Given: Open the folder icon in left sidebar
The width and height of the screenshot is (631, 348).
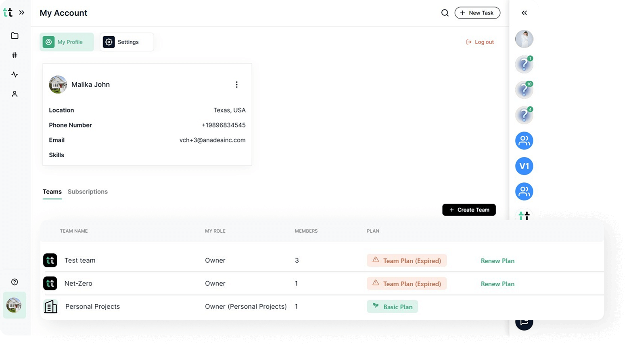Looking at the screenshot, I should coord(15,36).
